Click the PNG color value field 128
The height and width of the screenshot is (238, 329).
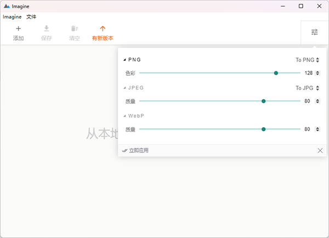(309, 73)
